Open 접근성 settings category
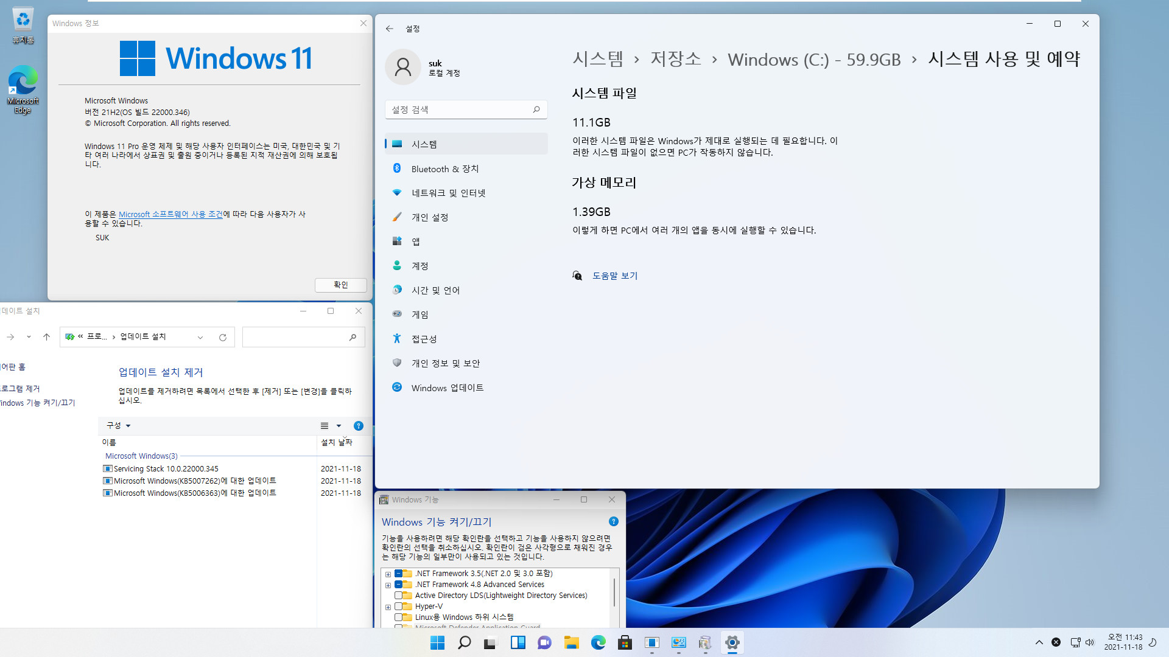 tap(466, 339)
